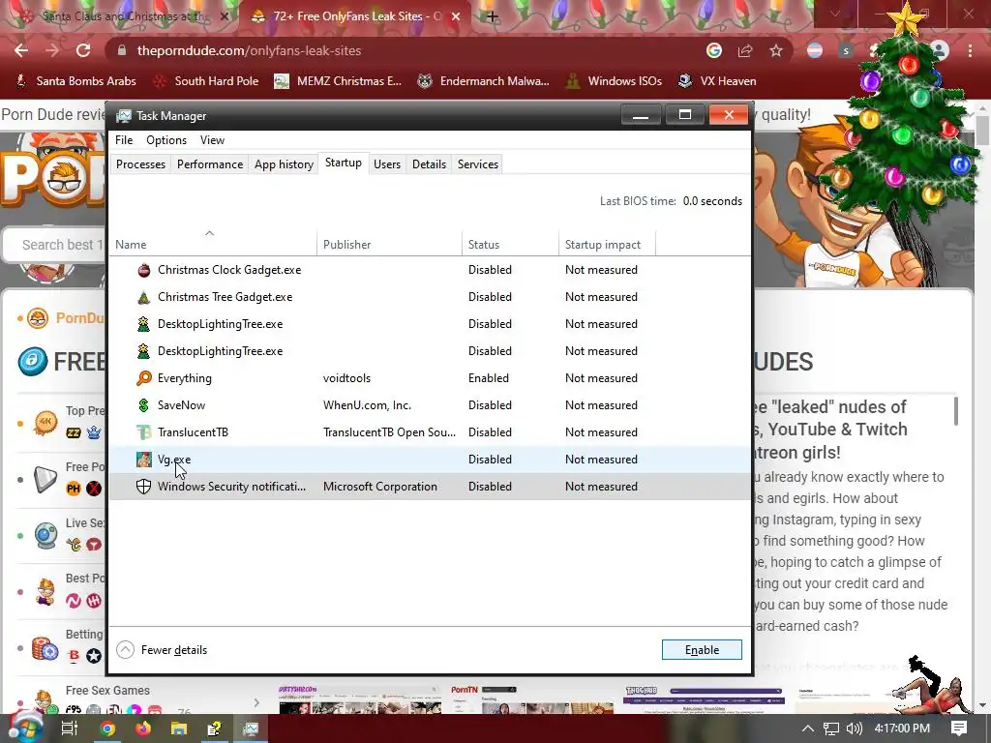Switch to the Performance tab
This screenshot has height=743, width=991.
[x=210, y=164]
